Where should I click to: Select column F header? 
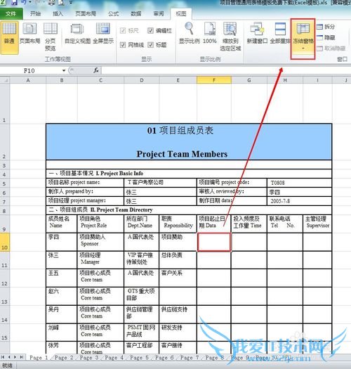[214, 80]
